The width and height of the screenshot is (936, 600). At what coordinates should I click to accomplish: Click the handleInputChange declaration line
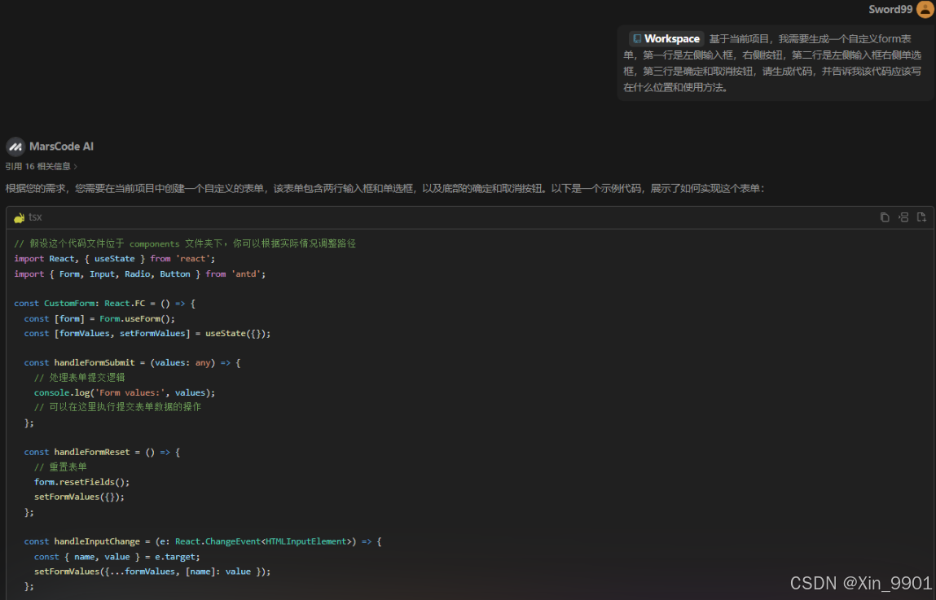[203, 541]
